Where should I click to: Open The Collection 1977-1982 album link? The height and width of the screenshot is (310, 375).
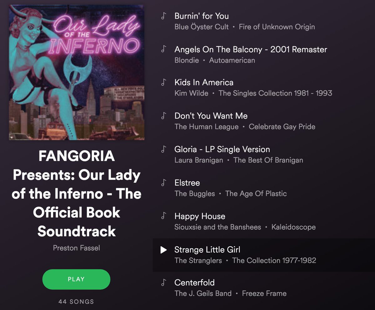point(274,260)
